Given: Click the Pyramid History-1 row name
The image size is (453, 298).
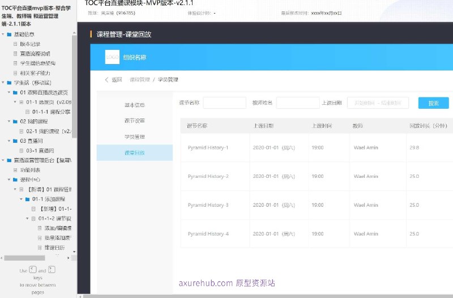Looking at the screenshot, I should click(208, 147).
